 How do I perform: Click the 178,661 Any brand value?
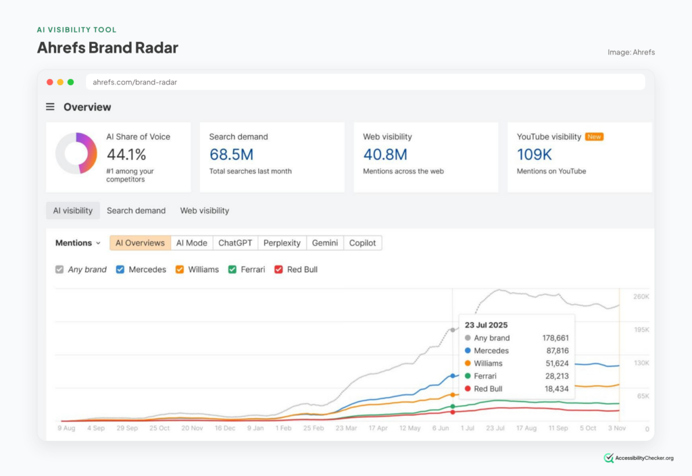click(x=555, y=338)
